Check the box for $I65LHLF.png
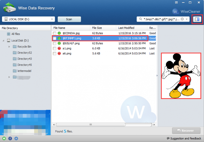Image resolution: width=204 pixels, height=142 pixels. 55,43
